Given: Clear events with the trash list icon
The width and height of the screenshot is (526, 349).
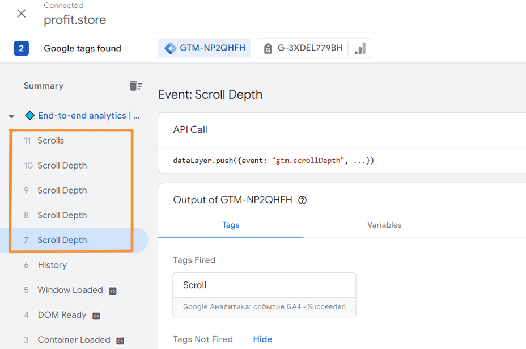Looking at the screenshot, I should tap(135, 86).
